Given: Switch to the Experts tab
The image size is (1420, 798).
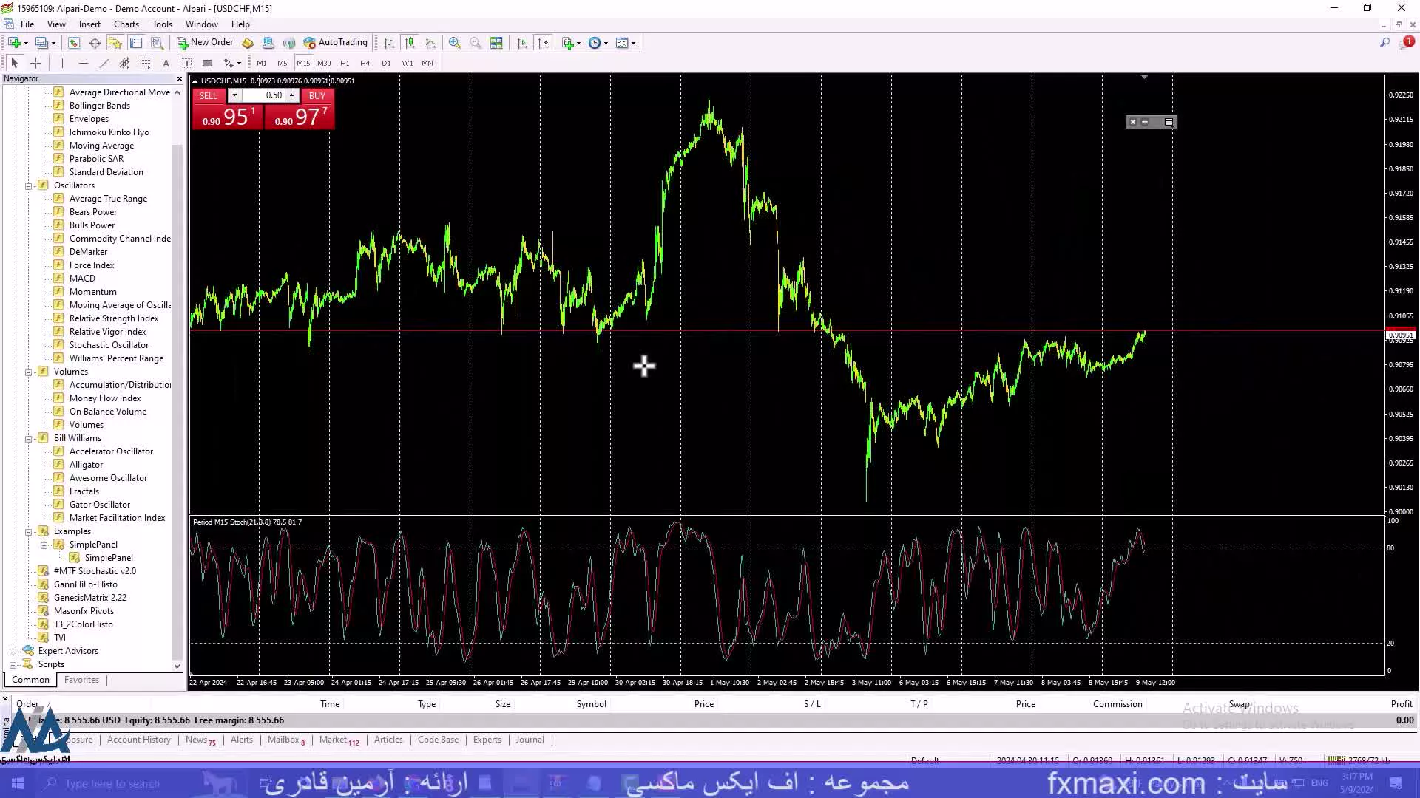Looking at the screenshot, I should click(487, 739).
